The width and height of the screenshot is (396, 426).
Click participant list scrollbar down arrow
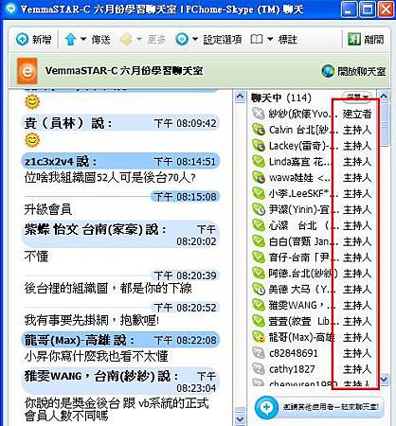point(384,379)
